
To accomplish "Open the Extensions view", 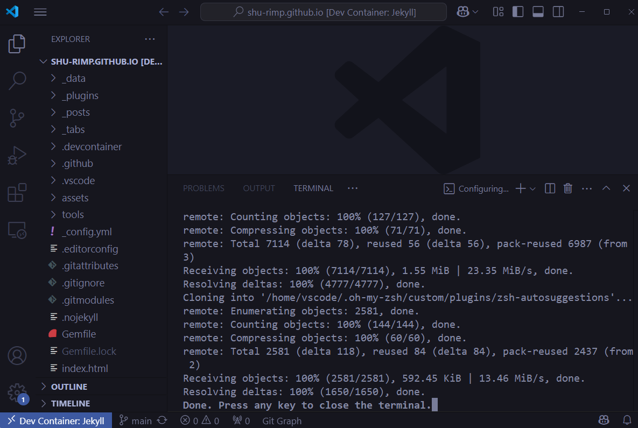I will click(17, 192).
